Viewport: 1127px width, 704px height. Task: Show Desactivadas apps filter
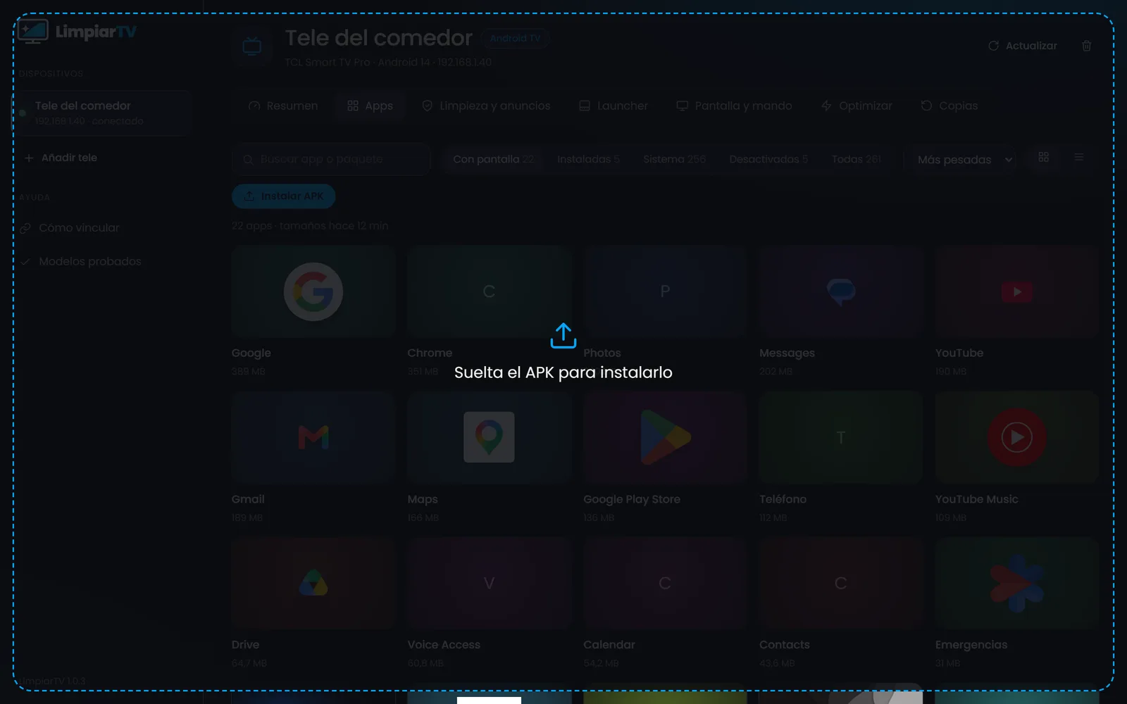pyautogui.click(x=768, y=159)
